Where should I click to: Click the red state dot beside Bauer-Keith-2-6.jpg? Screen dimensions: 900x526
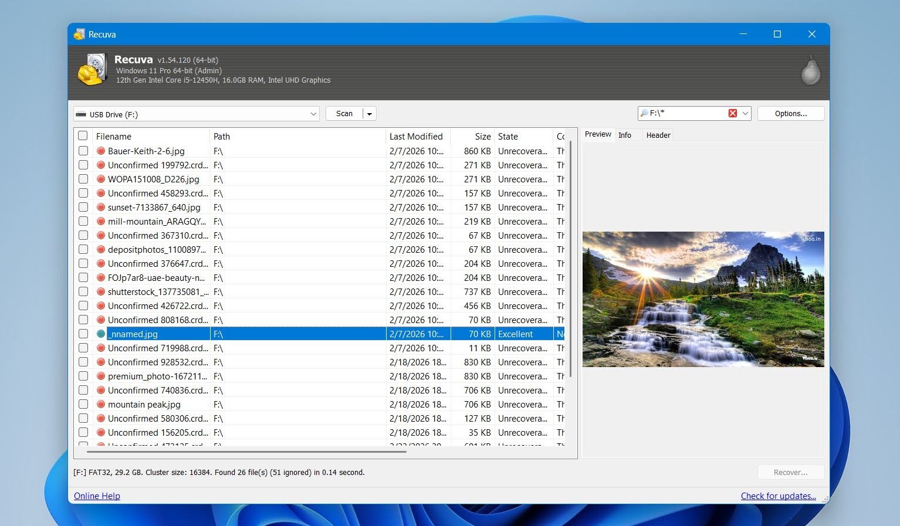coord(101,151)
